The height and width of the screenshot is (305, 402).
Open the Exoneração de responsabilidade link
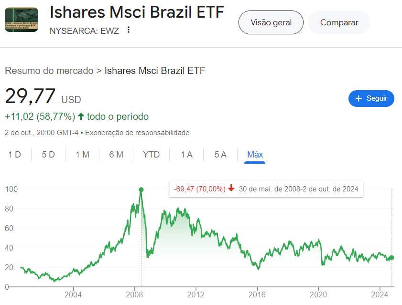pos(138,133)
